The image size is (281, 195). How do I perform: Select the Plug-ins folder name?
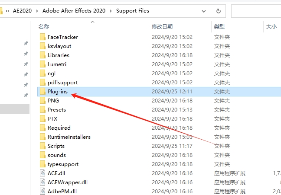[58, 92]
